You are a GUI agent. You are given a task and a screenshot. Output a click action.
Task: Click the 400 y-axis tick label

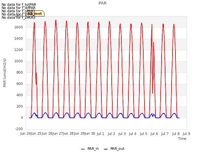20,95
